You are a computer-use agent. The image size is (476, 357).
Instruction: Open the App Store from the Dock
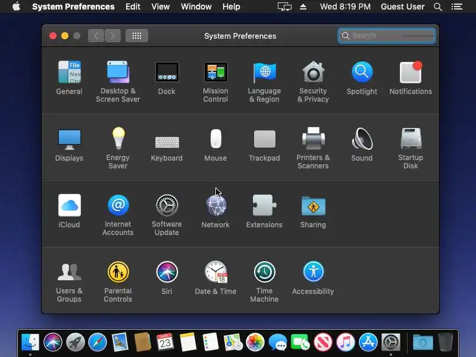point(368,342)
